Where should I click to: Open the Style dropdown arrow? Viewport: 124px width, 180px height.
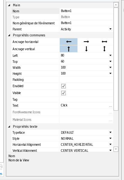[x=110, y=138]
